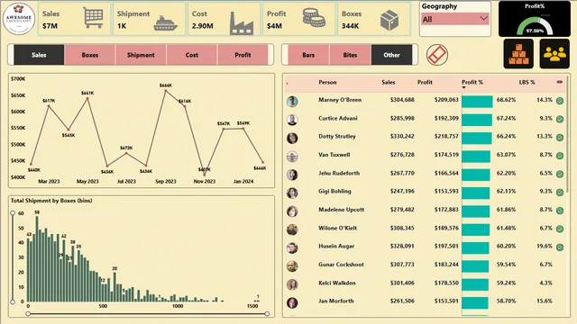This screenshot has width=577, height=324.
Task: Click the Sales $7M card
Action: pos(74,19)
